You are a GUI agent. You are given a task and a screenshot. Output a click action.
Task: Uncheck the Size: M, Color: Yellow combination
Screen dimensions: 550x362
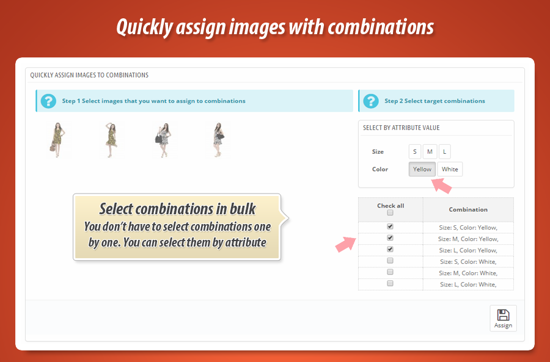click(x=391, y=238)
